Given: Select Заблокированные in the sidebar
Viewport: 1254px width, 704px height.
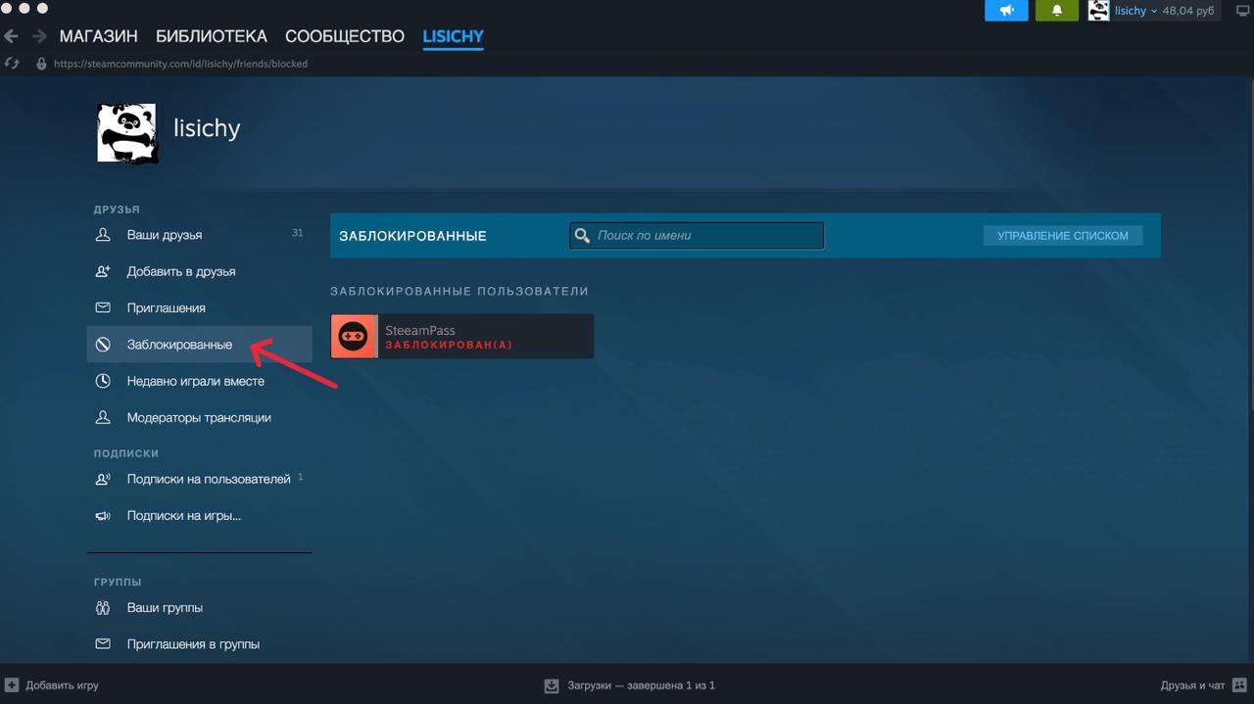Looking at the screenshot, I should tap(200, 345).
